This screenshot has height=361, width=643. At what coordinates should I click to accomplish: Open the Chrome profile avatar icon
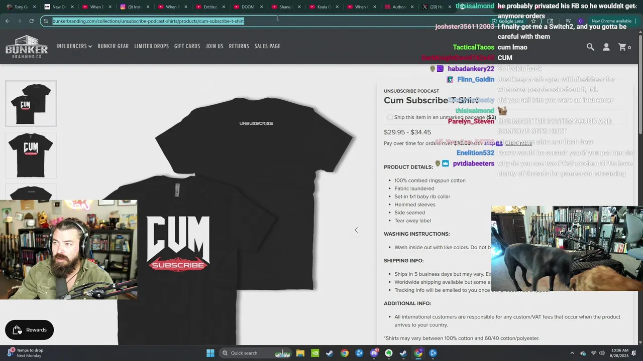coord(580,21)
